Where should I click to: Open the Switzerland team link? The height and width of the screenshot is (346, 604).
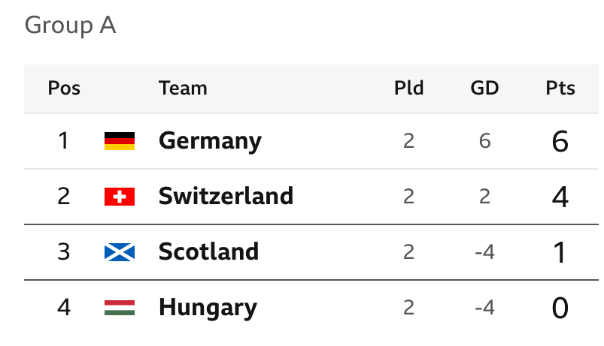click(x=226, y=196)
